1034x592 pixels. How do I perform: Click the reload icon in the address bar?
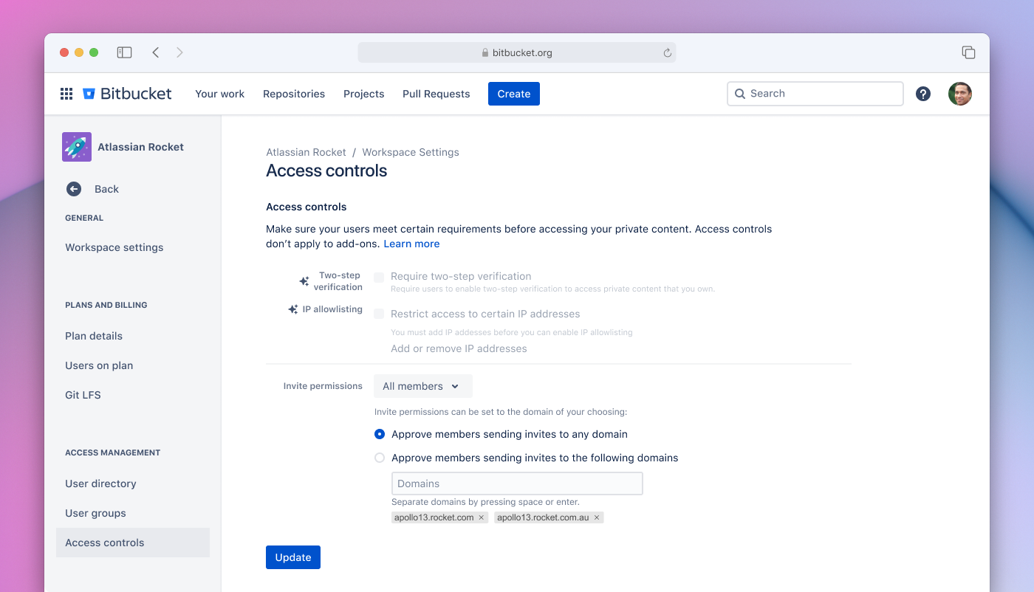(x=667, y=52)
